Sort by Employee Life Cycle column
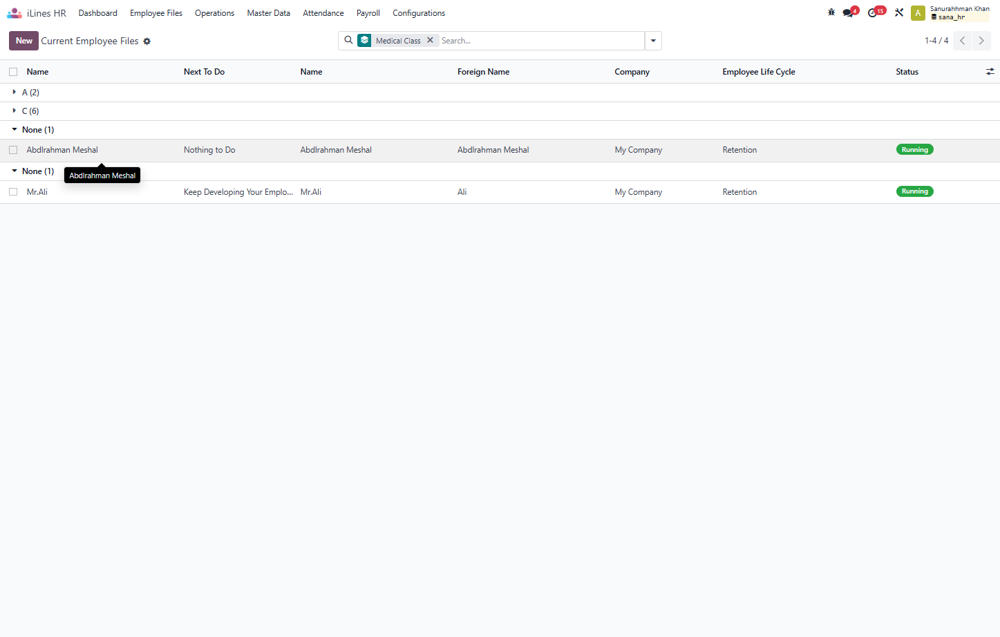This screenshot has height=637, width=1000. pyautogui.click(x=759, y=72)
